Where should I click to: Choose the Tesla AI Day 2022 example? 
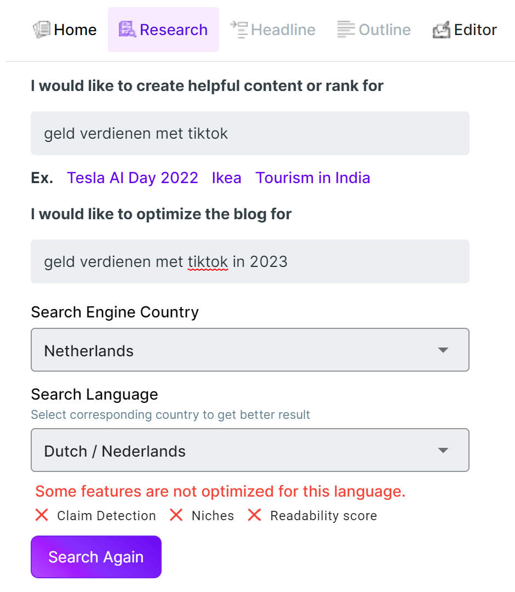pos(133,178)
